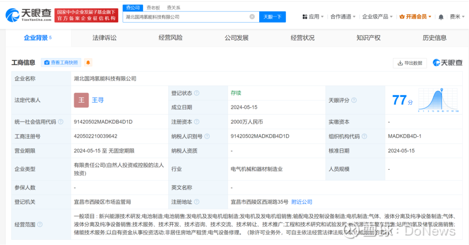The height and width of the screenshot is (245, 469).
Task: Click the 王 avatar of the legal representative
Action: pyautogui.click(x=82, y=100)
